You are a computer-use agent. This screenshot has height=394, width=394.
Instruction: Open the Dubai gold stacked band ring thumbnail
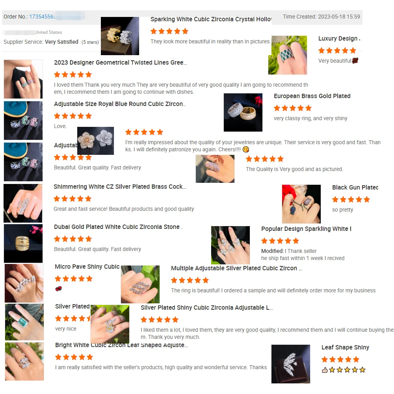(23, 243)
